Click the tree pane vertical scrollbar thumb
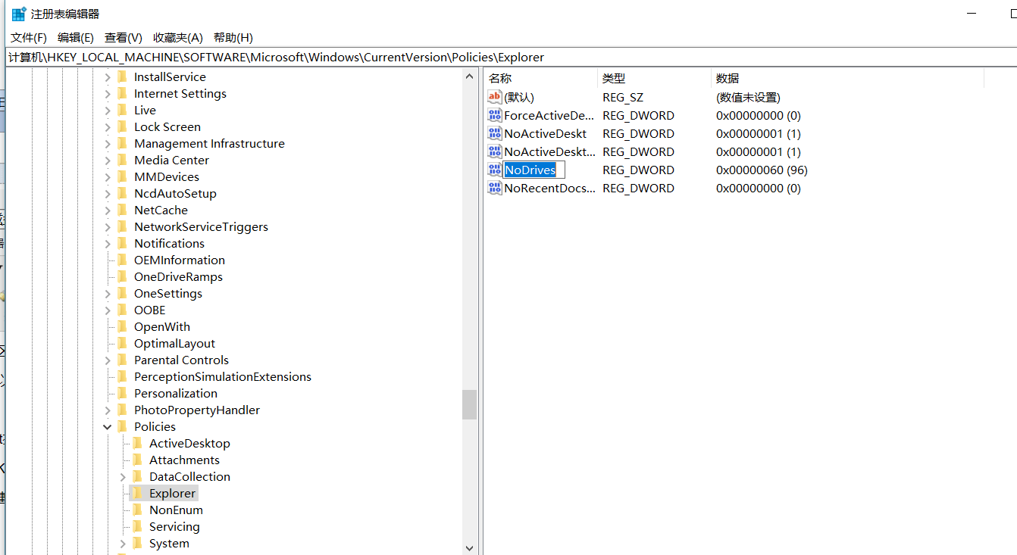This screenshot has height=555, width=1017. (469, 404)
